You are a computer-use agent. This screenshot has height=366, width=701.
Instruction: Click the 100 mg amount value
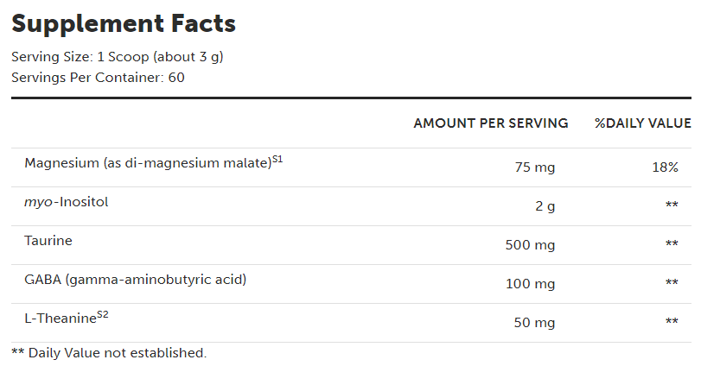tap(530, 283)
